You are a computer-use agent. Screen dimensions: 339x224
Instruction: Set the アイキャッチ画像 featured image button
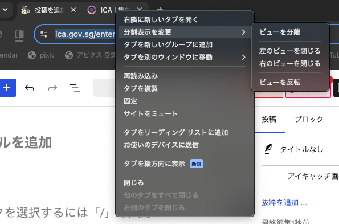(x=300, y=177)
